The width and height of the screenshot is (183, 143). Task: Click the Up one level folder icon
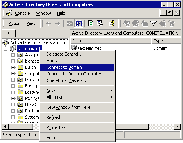click(x=70, y=23)
